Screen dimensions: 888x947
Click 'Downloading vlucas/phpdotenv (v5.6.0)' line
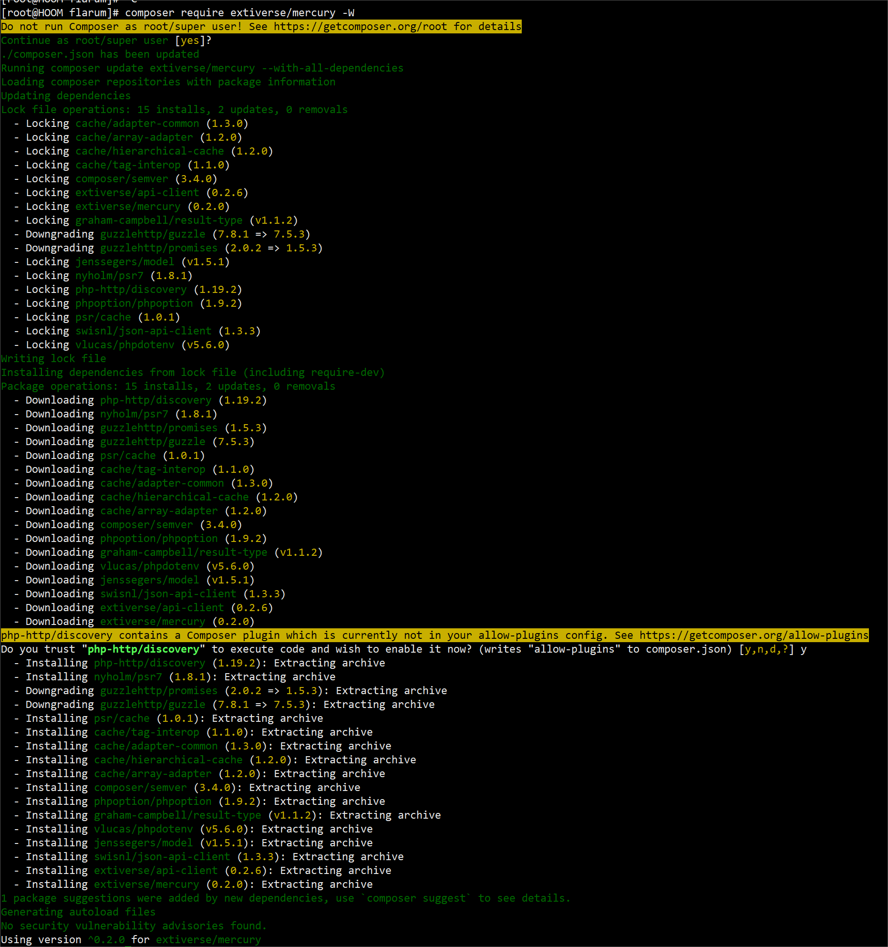tap(134, 566)
